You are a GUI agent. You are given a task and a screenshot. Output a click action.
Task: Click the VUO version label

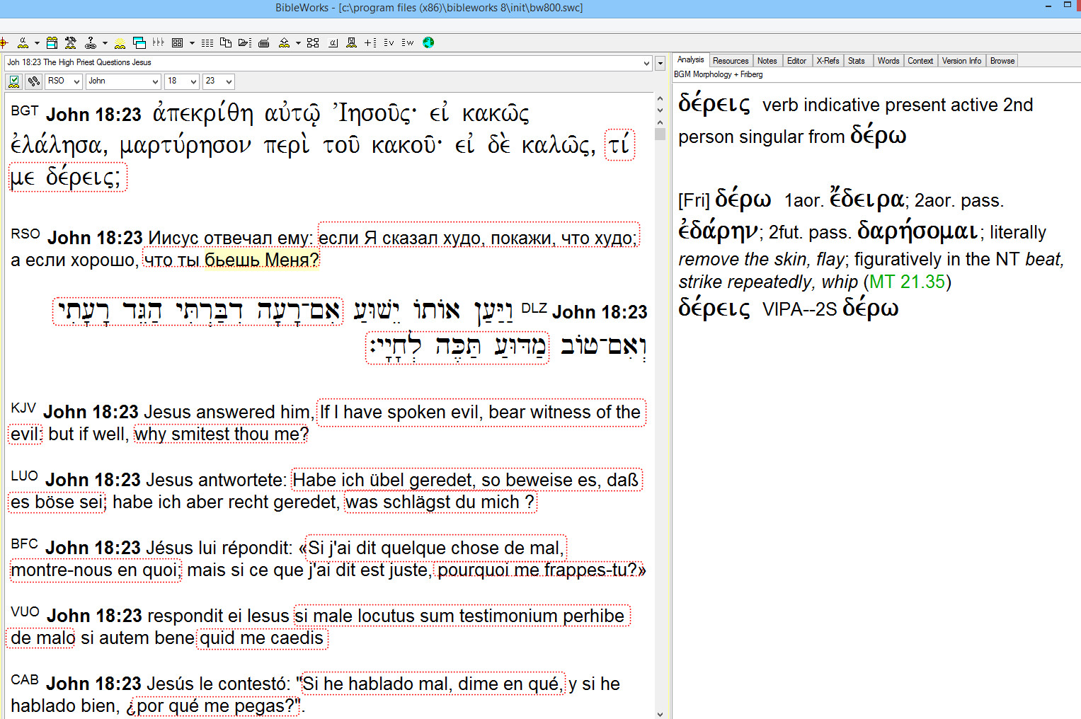[x=25, y=612]
